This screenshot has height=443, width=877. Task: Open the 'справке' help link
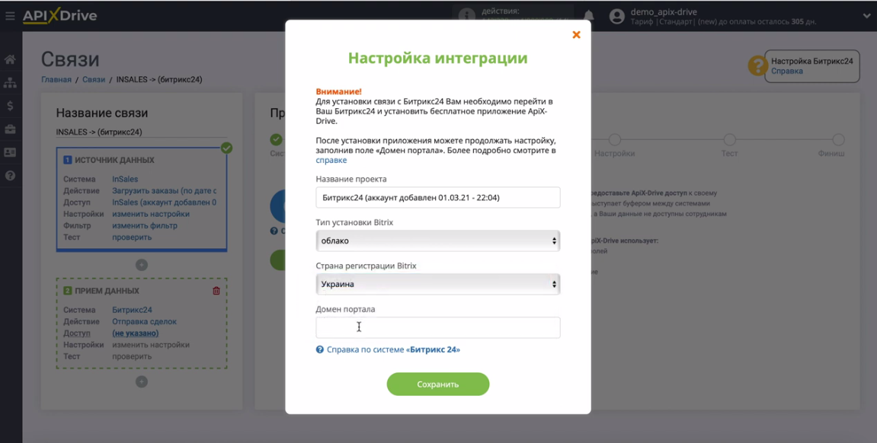click(331, 161)
